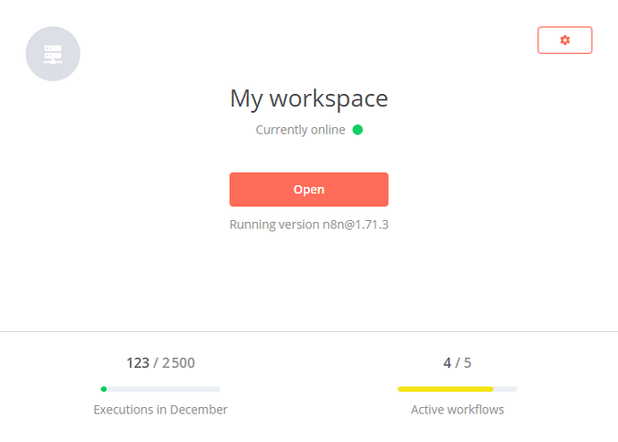Click the unfilled portion of executions bar
Viewport: 618px width, 442px height.
tap(164, 389)
